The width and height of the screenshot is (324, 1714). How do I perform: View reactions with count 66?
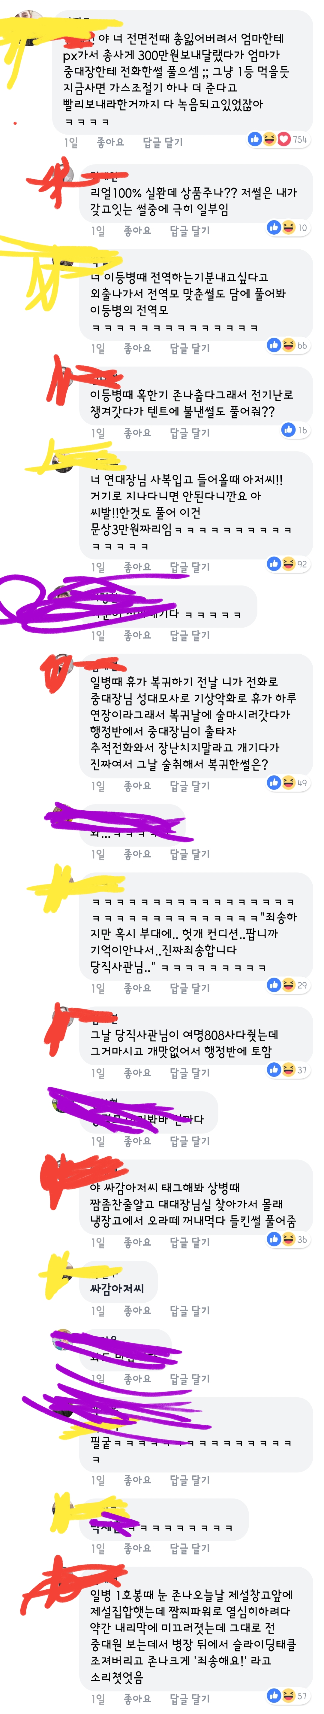click(287, 345)
